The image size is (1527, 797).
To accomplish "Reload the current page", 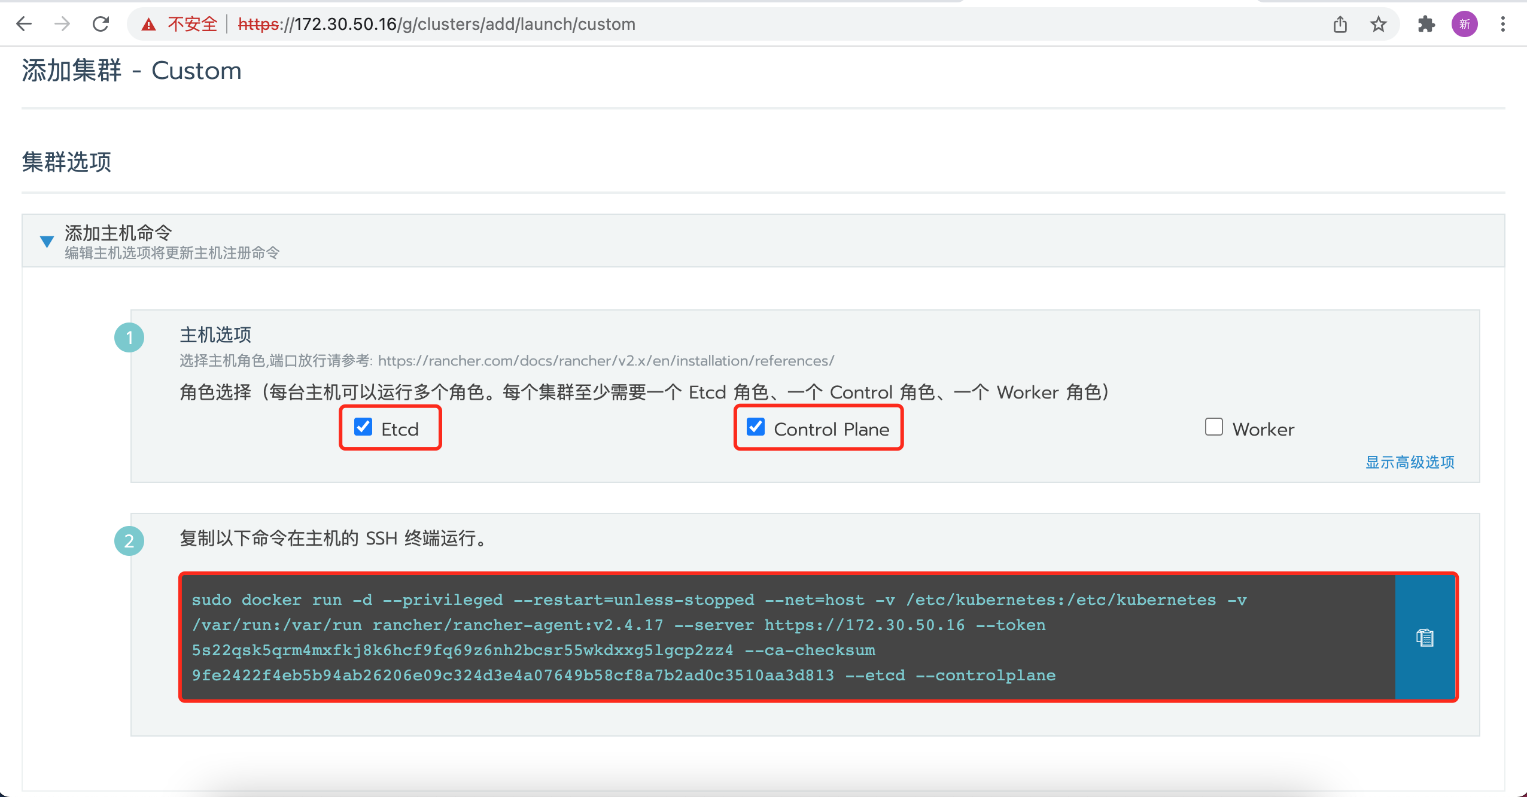I will (x=101, y=24).
